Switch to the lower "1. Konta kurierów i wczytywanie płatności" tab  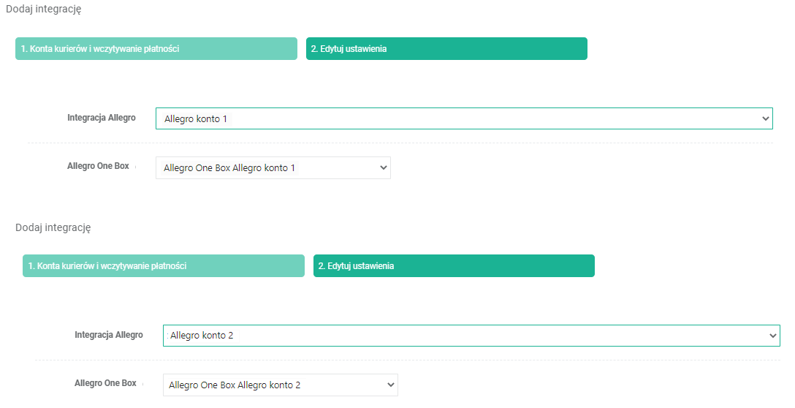[163, 266]
